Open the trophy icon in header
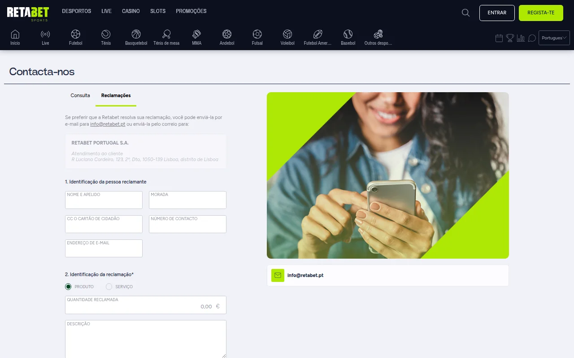 [510, 38]
